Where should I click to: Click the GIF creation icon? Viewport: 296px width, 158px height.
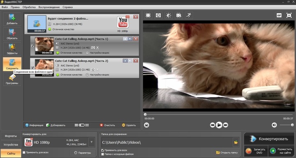[279, 16]
